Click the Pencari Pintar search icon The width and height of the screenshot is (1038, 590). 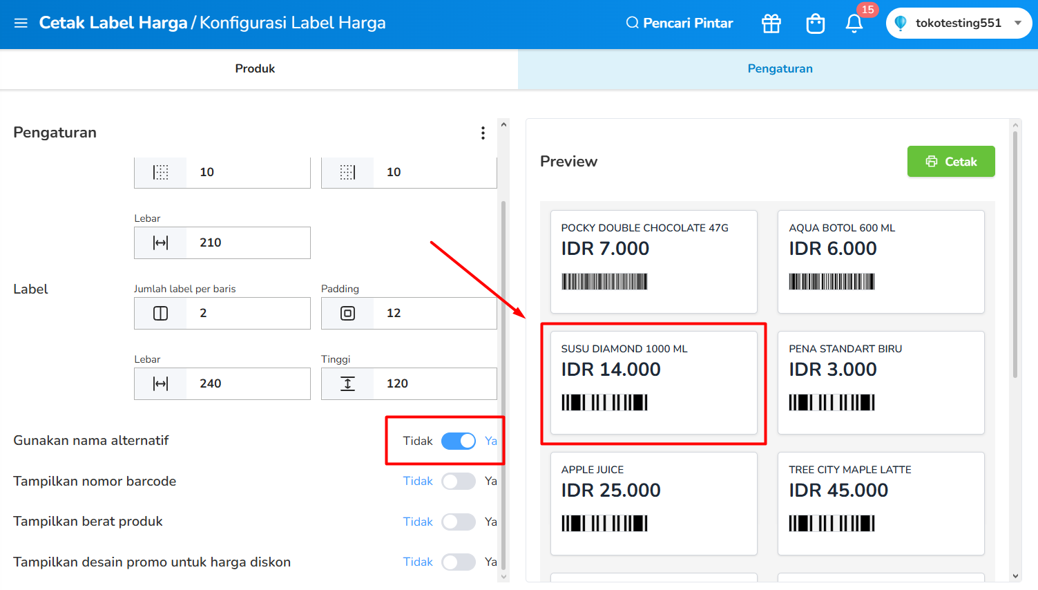pos(632,23)
